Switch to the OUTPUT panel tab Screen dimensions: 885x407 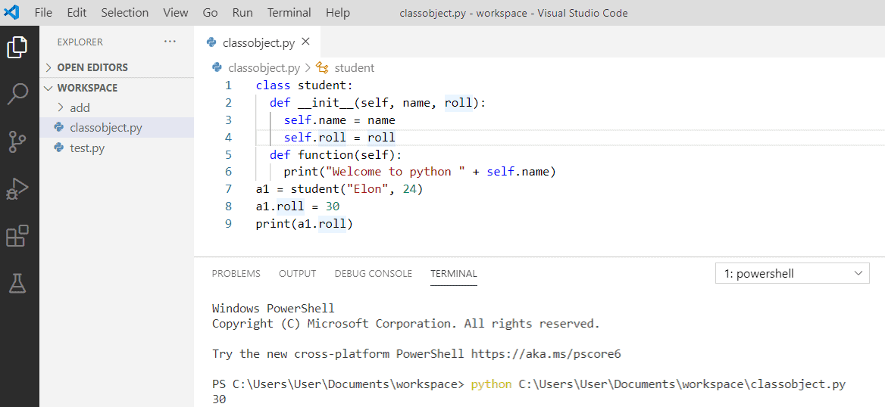tap(298, 273)
